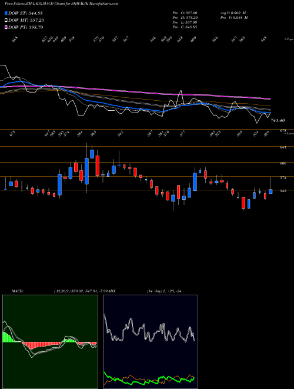
Task: Click the Pre O: 537.00 value
Action: 185,13
